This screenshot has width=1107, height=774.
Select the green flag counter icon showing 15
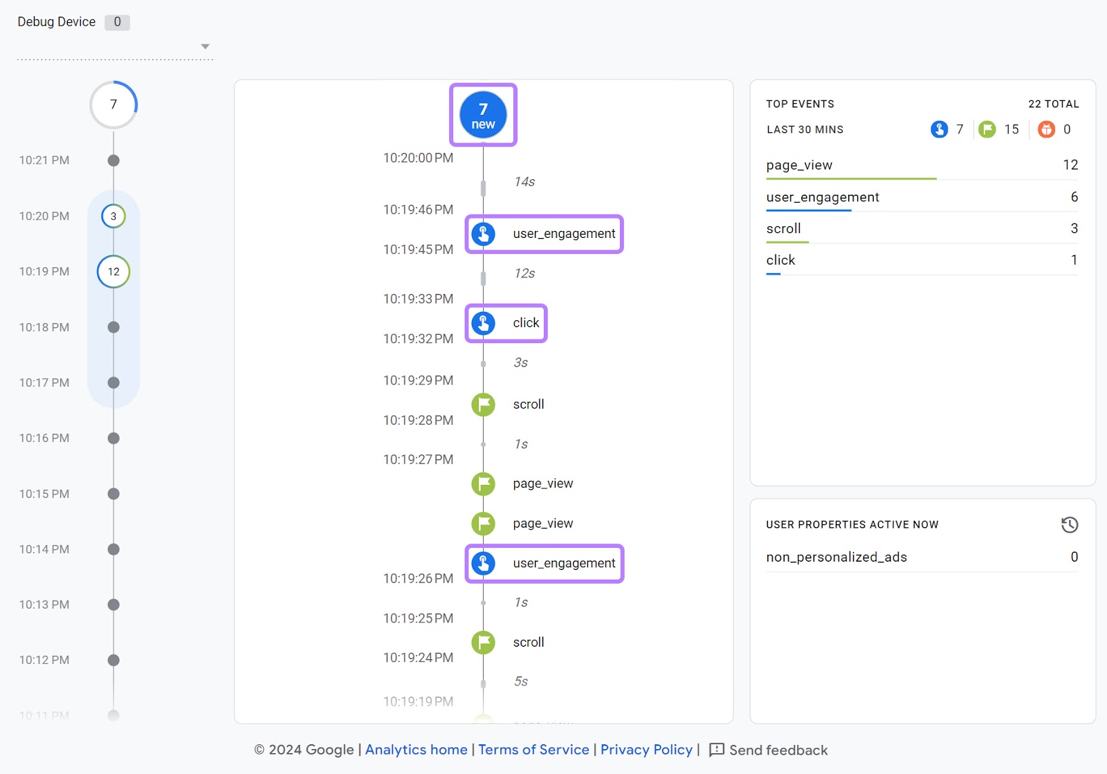(x=988, y=129)
